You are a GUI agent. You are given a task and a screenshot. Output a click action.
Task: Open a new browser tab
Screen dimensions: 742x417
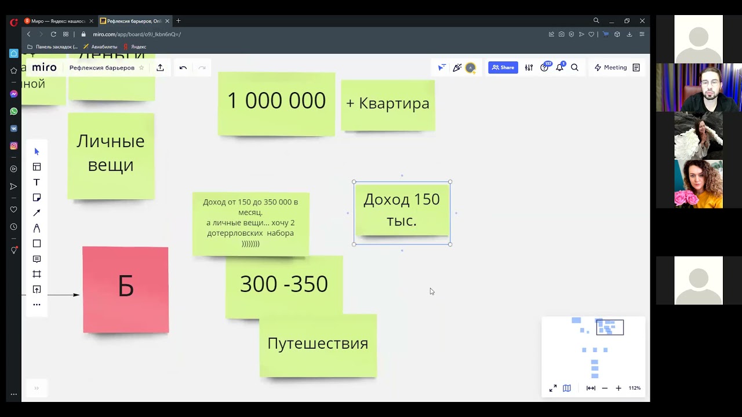coord(179,21)
